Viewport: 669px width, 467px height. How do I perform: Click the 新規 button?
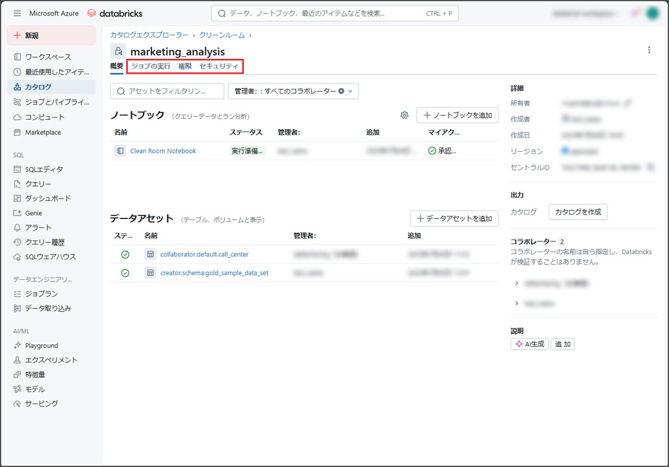pyautogui.click(x=52, y=35)
